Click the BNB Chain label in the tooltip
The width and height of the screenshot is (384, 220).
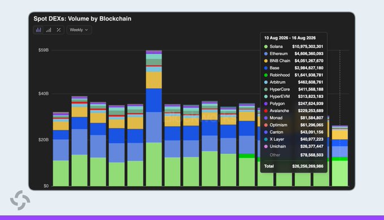click(x=280, y=61)
